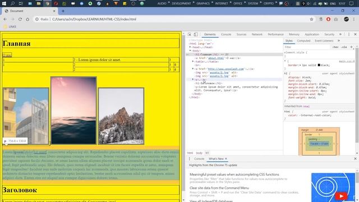Image resolution: width=359 pixels, height=202 pixels.
Task: Go to the browser home page
Action: click(x=27, y=19)
